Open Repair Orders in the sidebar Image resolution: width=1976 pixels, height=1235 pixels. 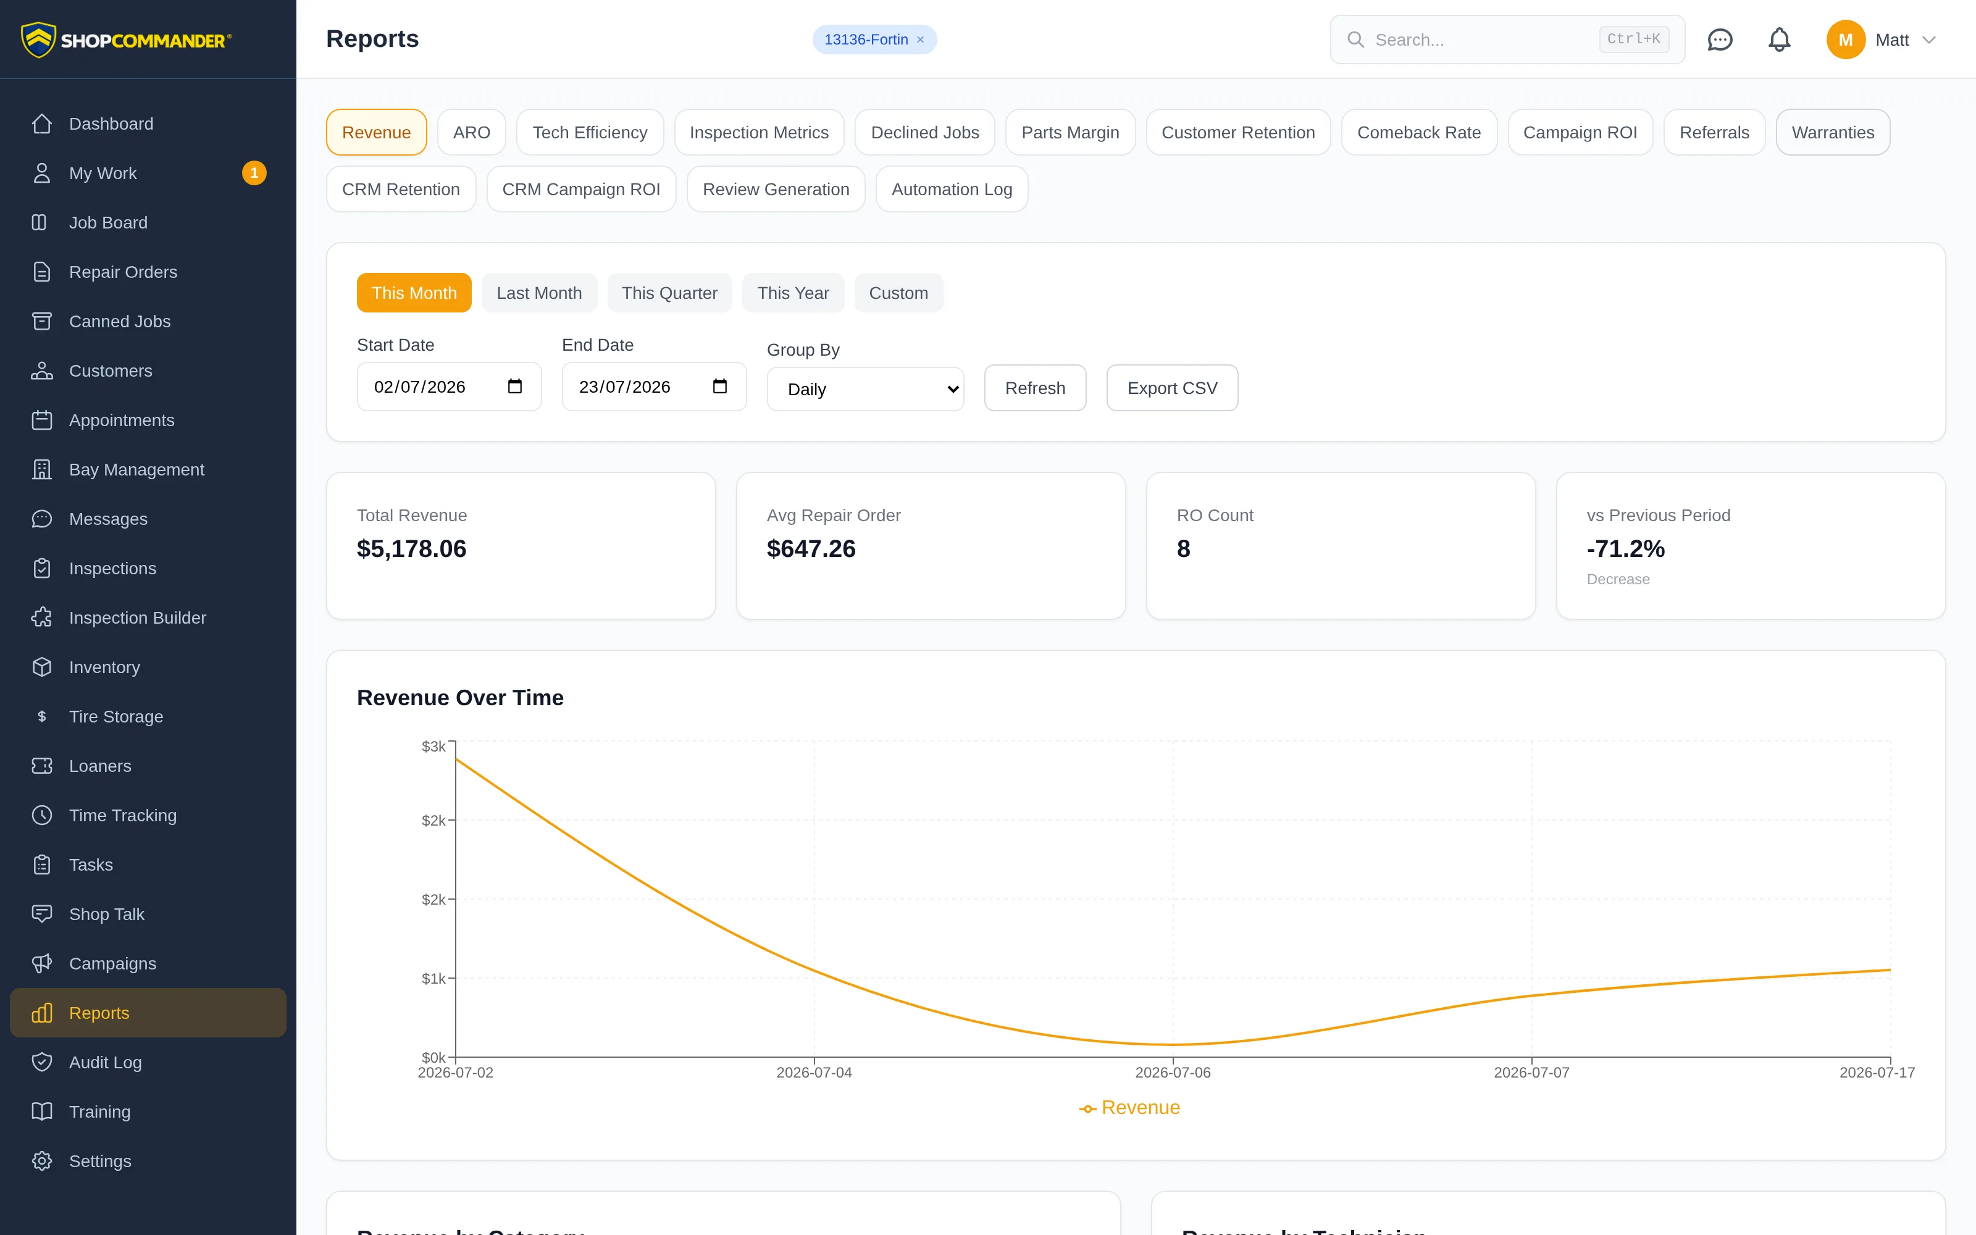point(148,272)
